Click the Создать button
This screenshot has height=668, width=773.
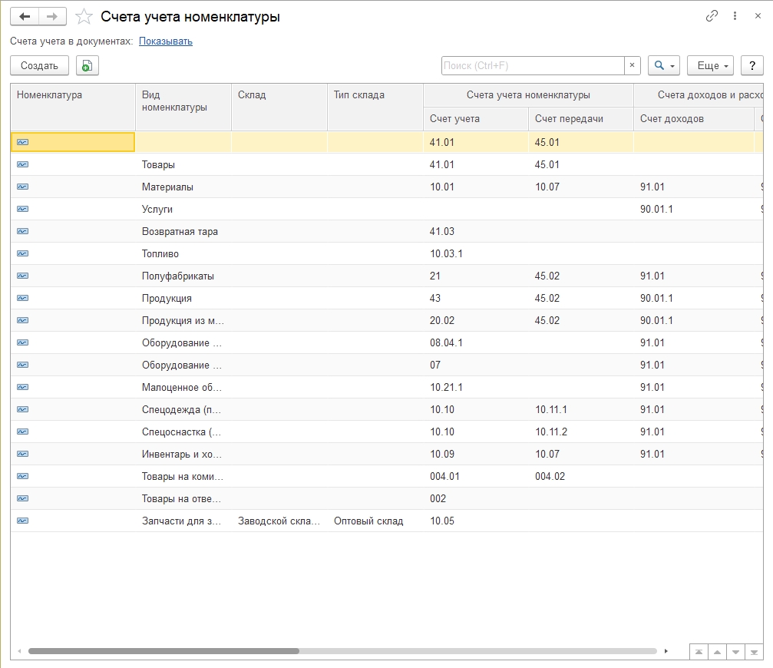click(x=39, y=65)
